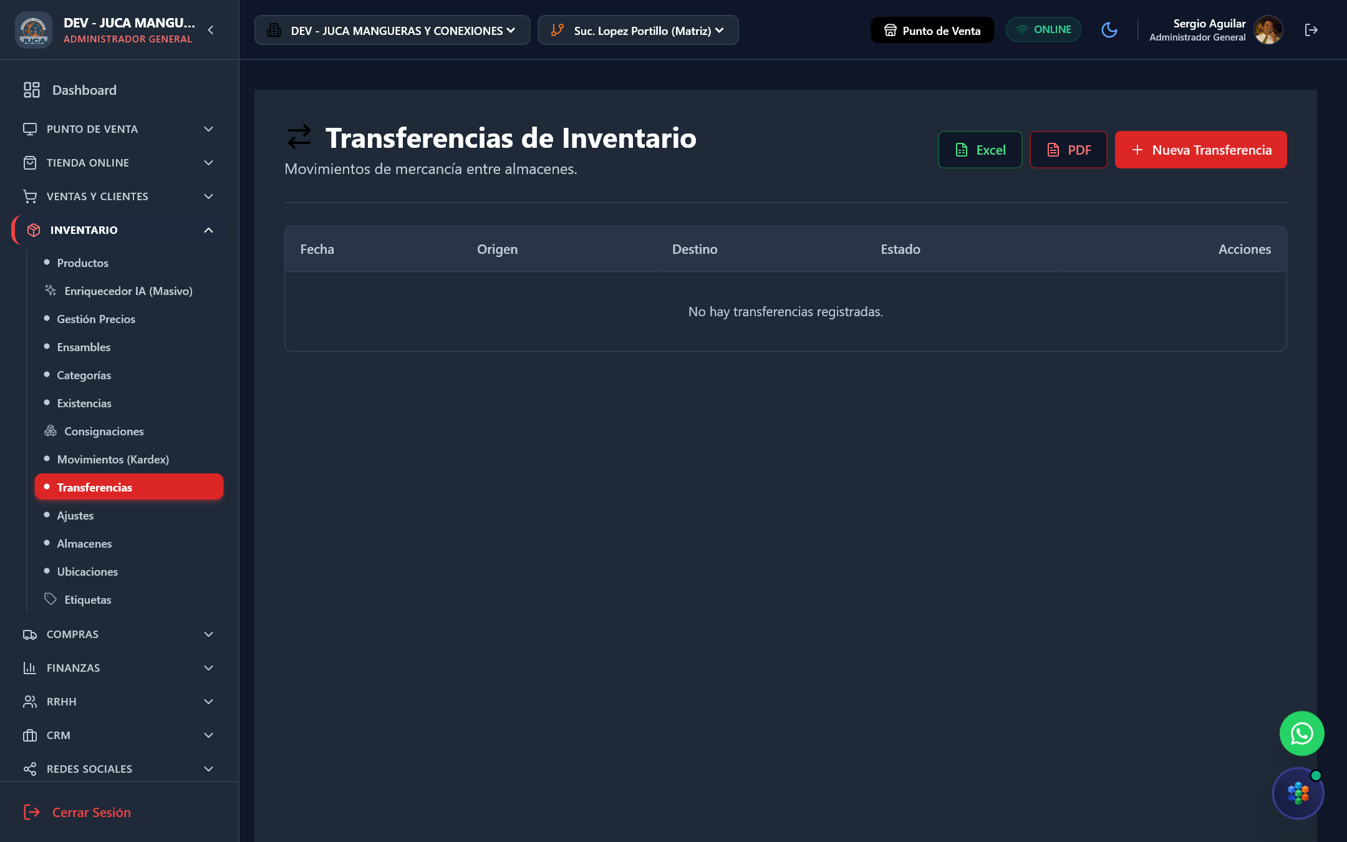Click the Finanzas chart icon
The height and width of the screenshot is (842, 1347).
30,668
